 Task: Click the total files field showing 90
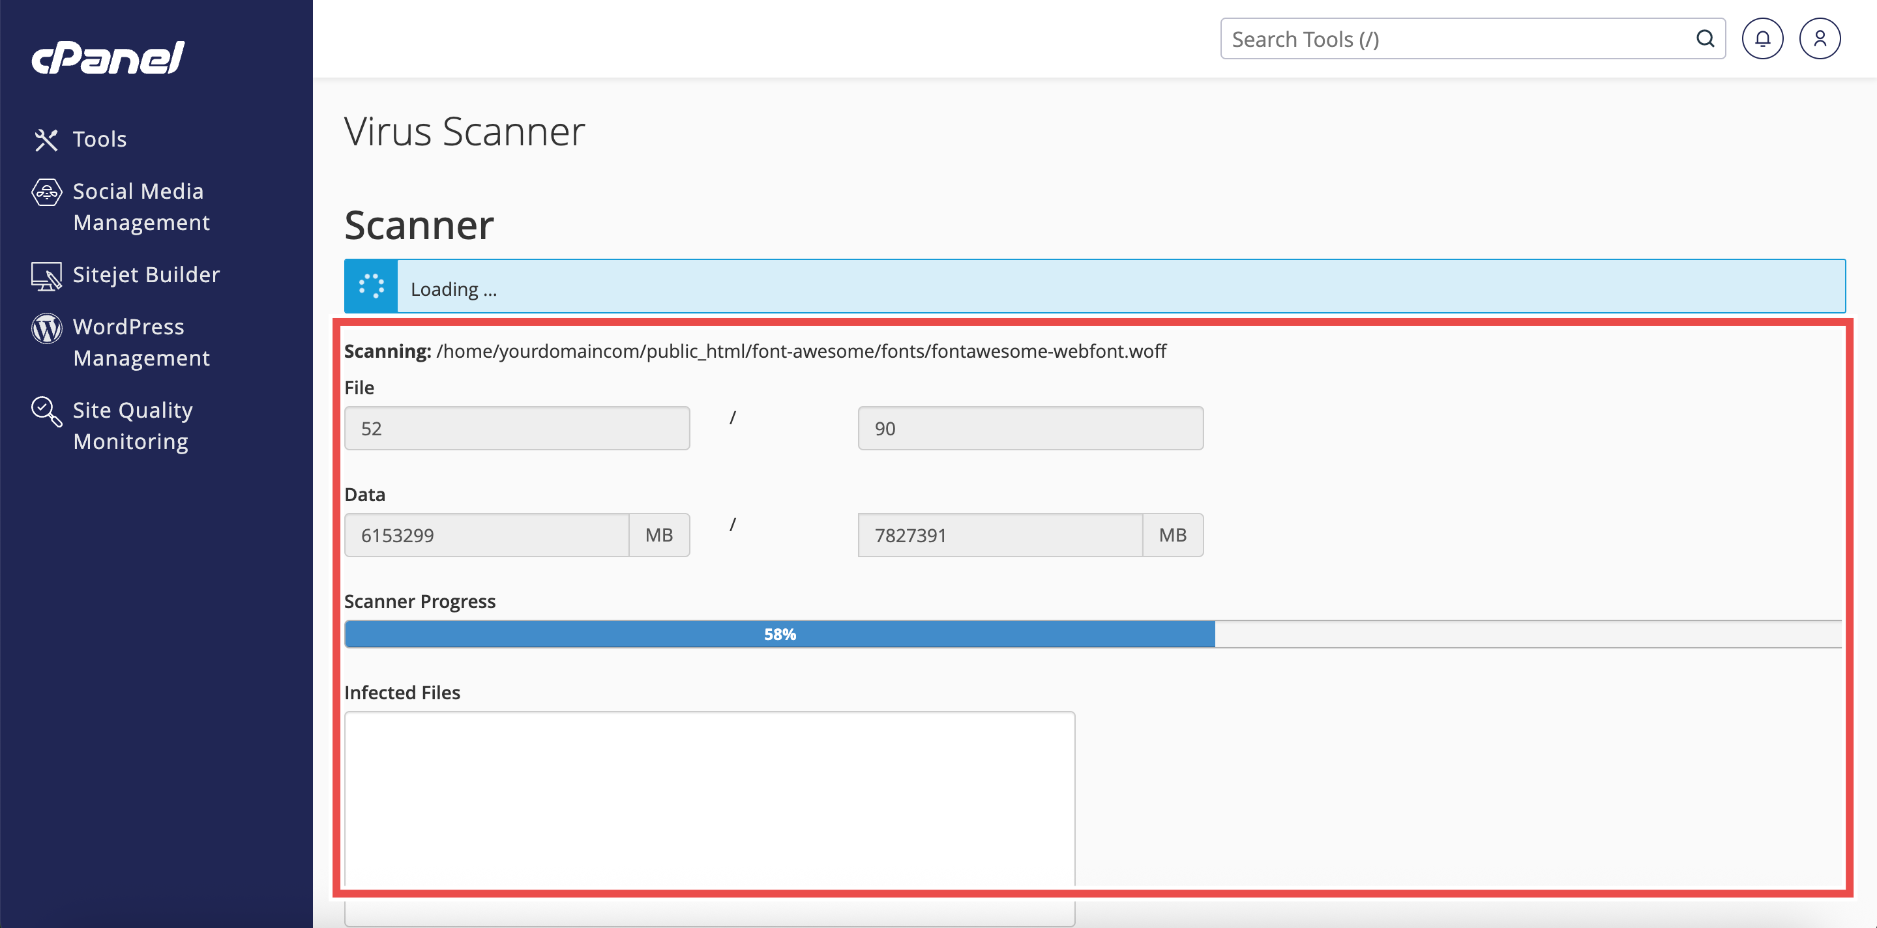(x=1030, y=428)
